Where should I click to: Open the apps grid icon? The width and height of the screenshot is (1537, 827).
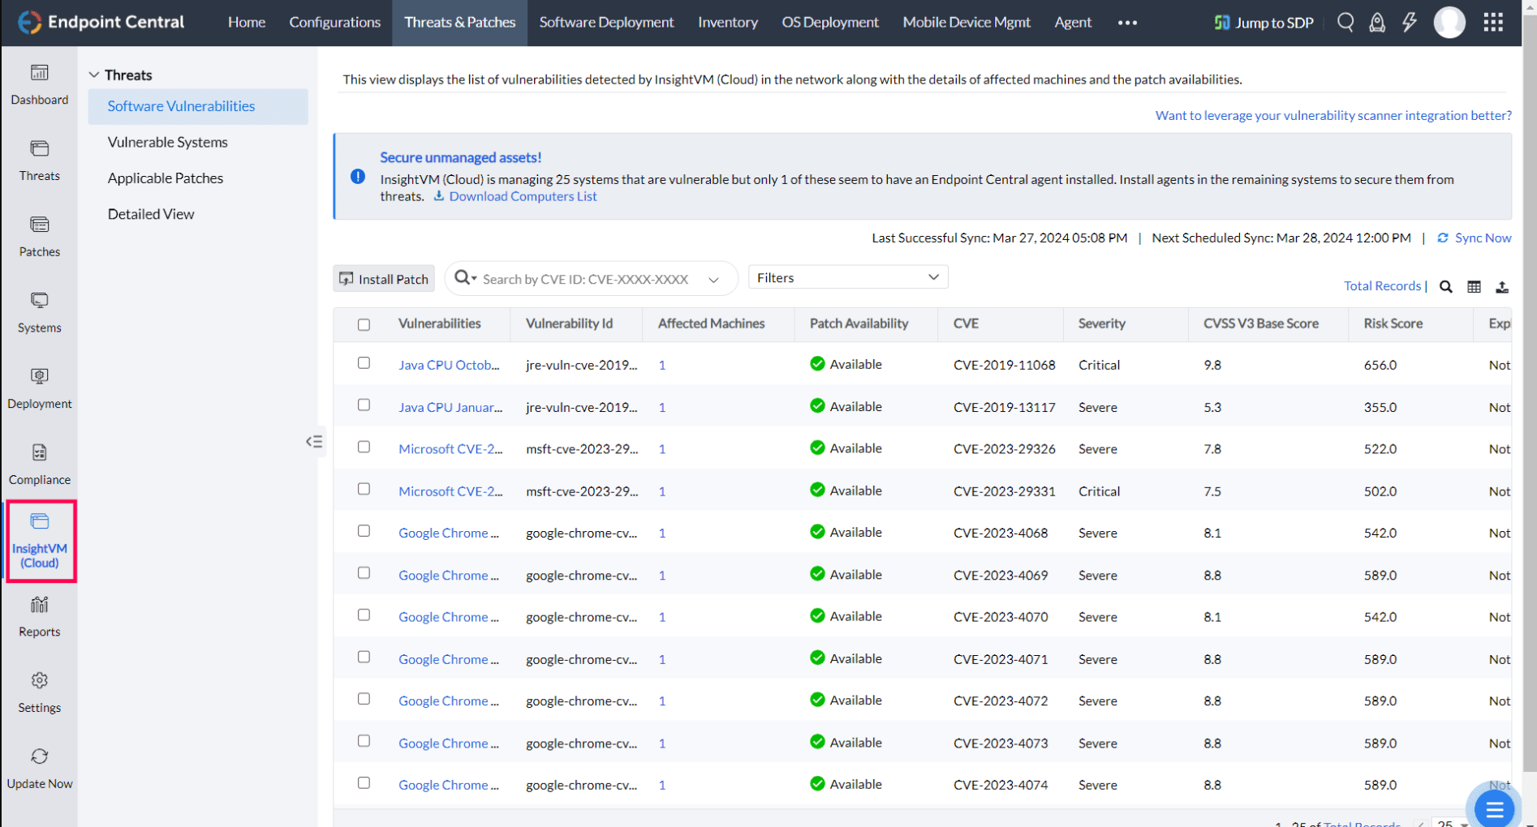(x=1493, y=22)
